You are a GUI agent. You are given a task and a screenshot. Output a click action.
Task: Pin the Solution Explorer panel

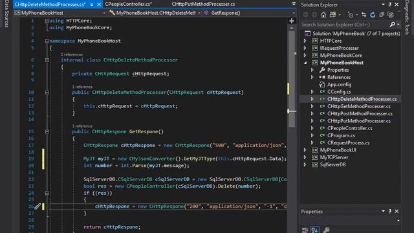click(389, 5)
